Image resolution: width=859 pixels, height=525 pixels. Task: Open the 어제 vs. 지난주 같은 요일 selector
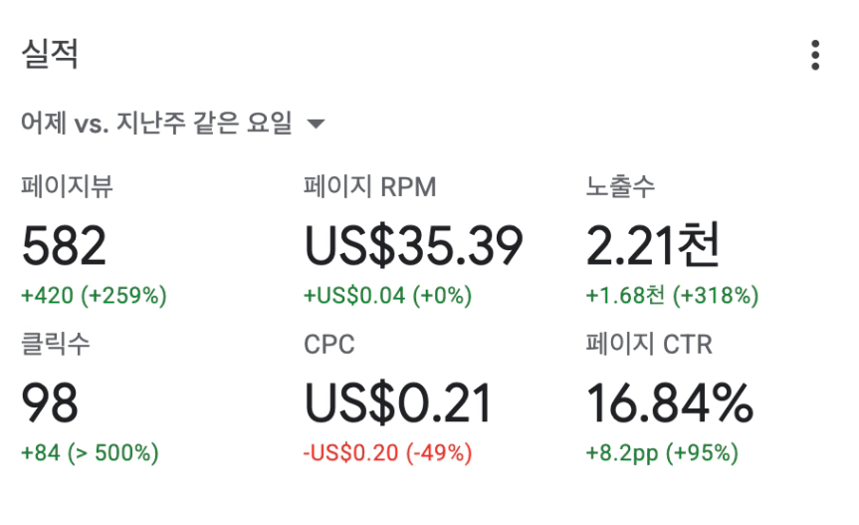click(x=173, y=123)
